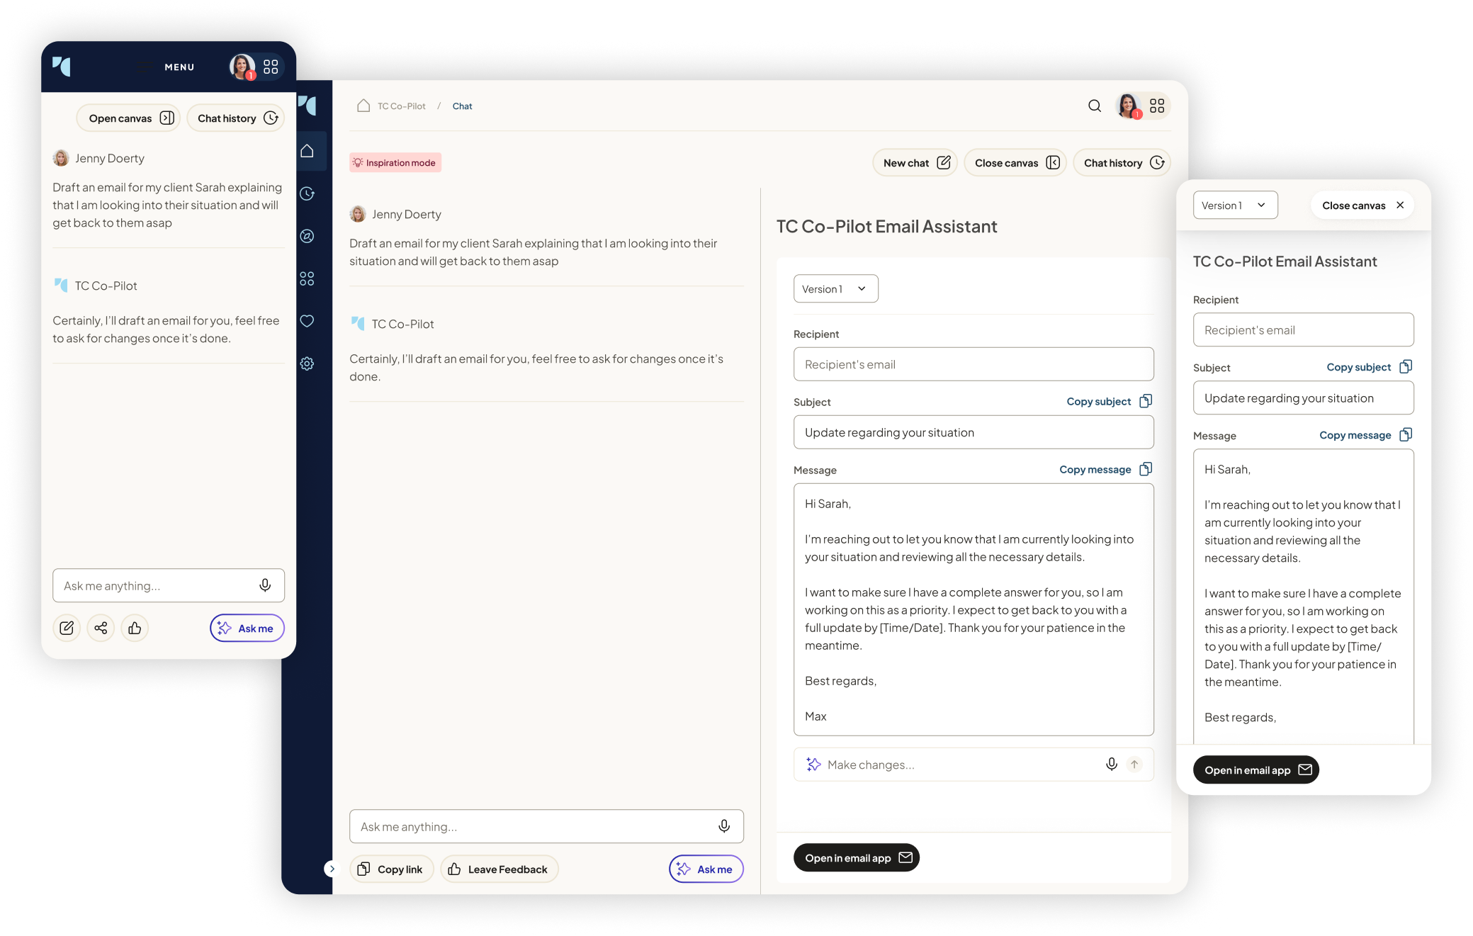The height and width of the screenshot is (936, 1473).
Task: Click the home breadcrumb icon beside TC Co-Pilot
Action: 363,106
